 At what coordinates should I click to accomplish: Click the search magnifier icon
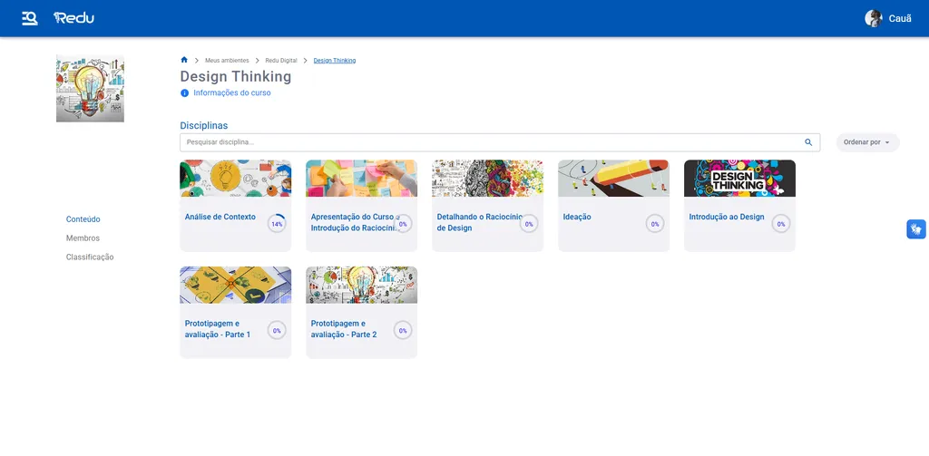(808, 142)
